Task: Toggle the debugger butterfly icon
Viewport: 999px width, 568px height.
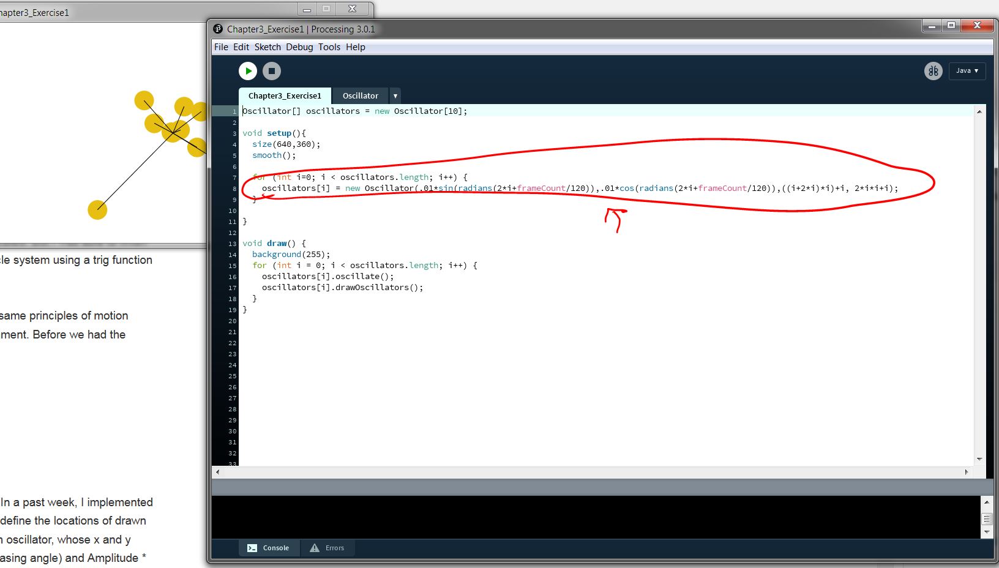Action: click(x=933, y=71)
